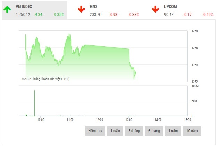The image size is (217, 146).
Task: Click the green up arrow beside VN INDEX
Action: coord(7,9)
